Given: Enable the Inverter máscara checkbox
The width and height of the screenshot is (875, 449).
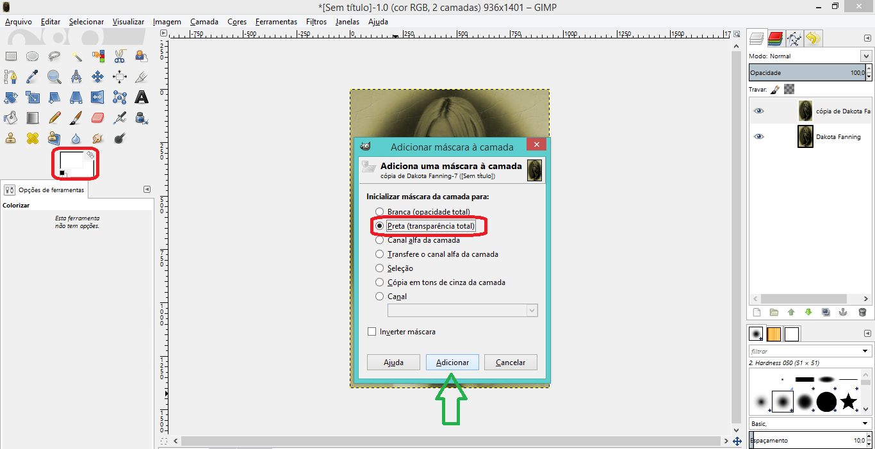Looking at the screenshot, I should (372, 332).
